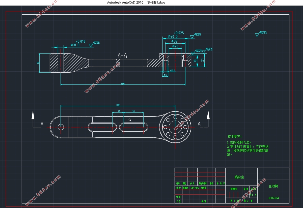This screenshot has height=208, width=303.
Task: Click the ø5.5 hole dimension
Action: (173, 71)
